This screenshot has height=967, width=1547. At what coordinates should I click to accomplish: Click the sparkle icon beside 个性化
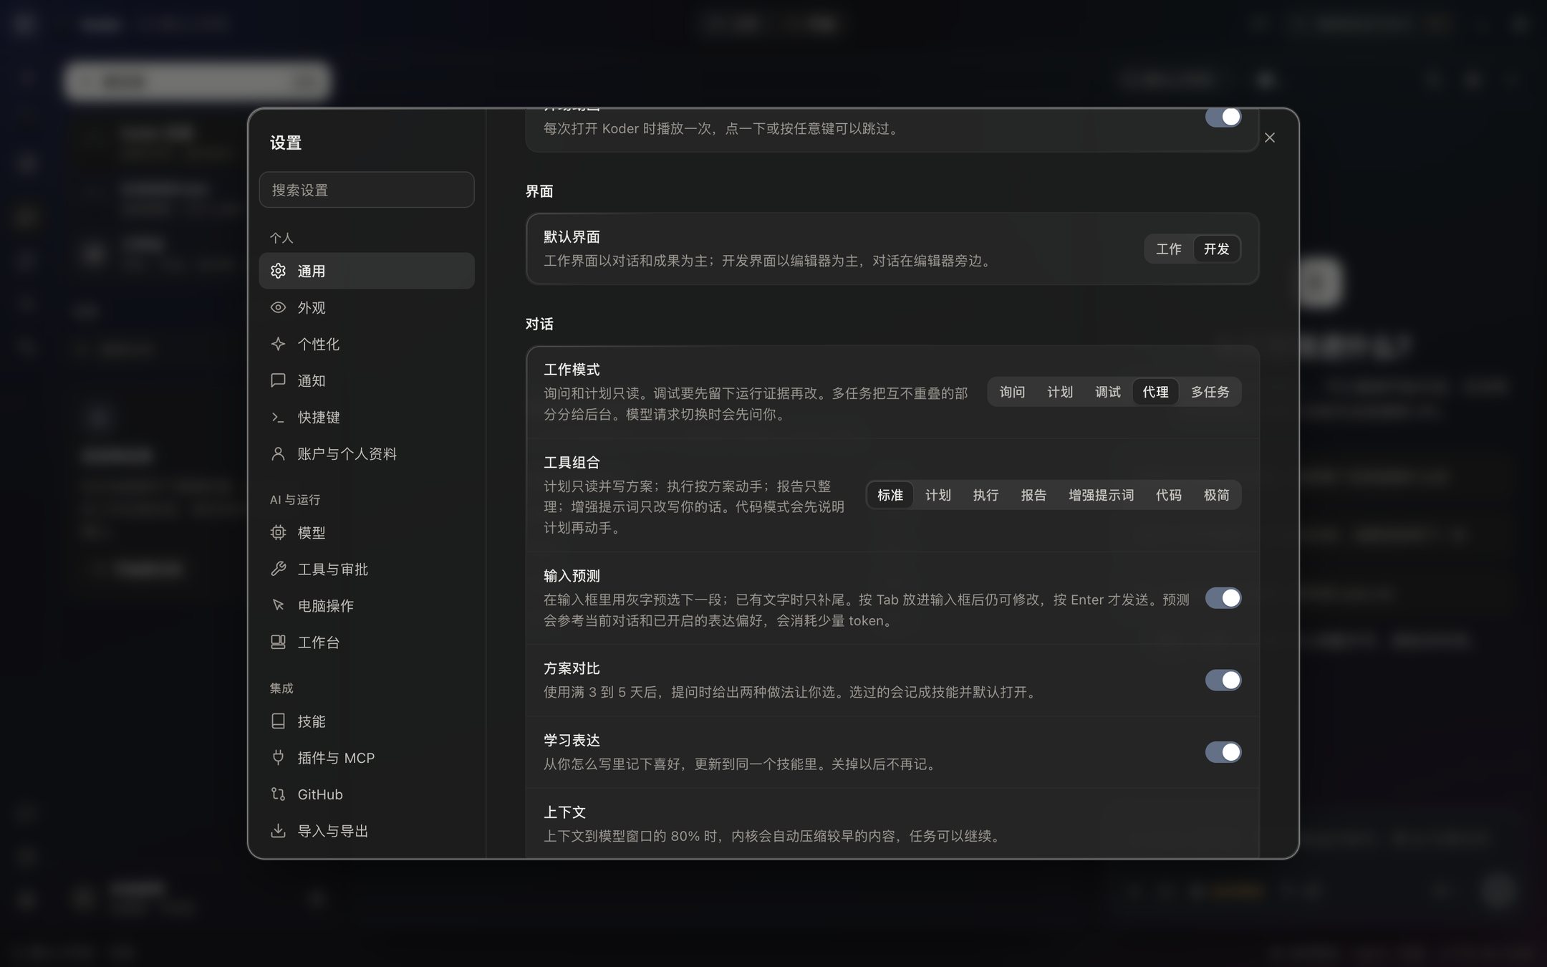(278, 344)
